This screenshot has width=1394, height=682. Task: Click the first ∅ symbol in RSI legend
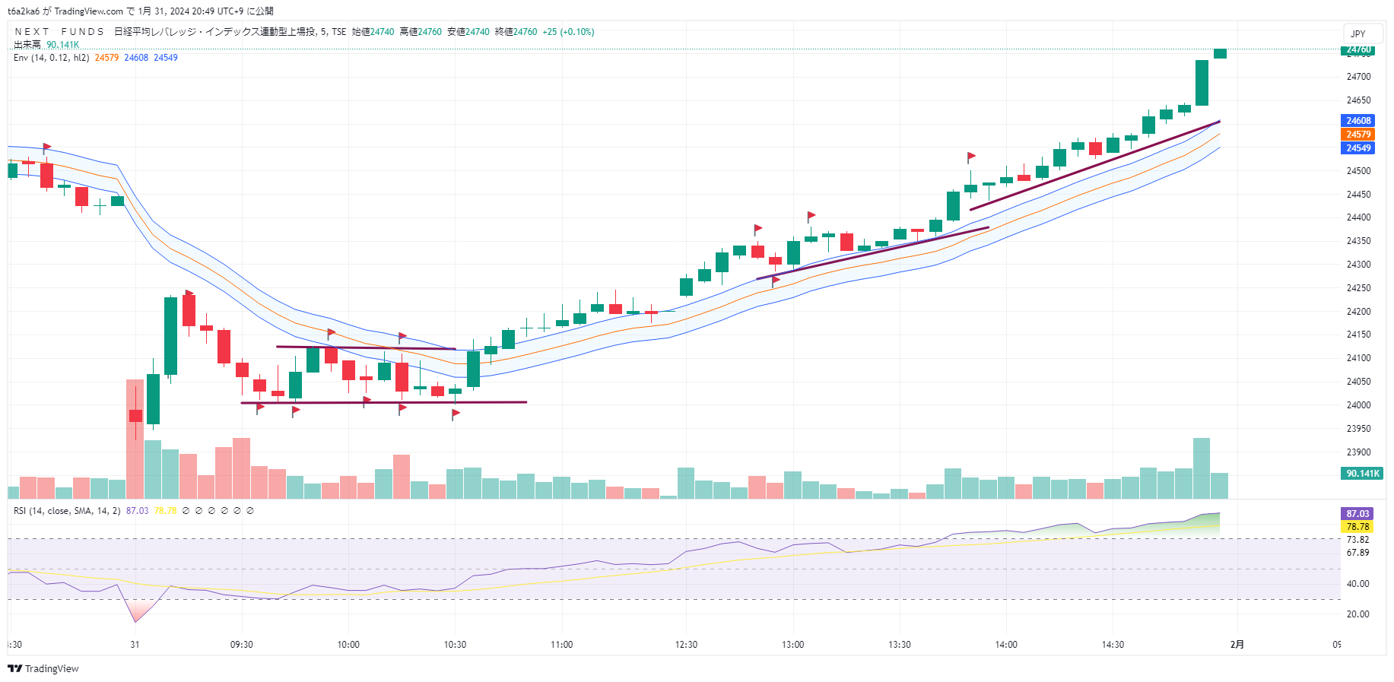pos(186,511)
